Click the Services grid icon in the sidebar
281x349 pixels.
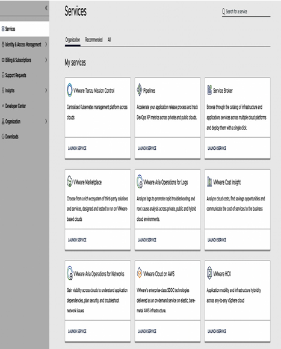point(3,29)
